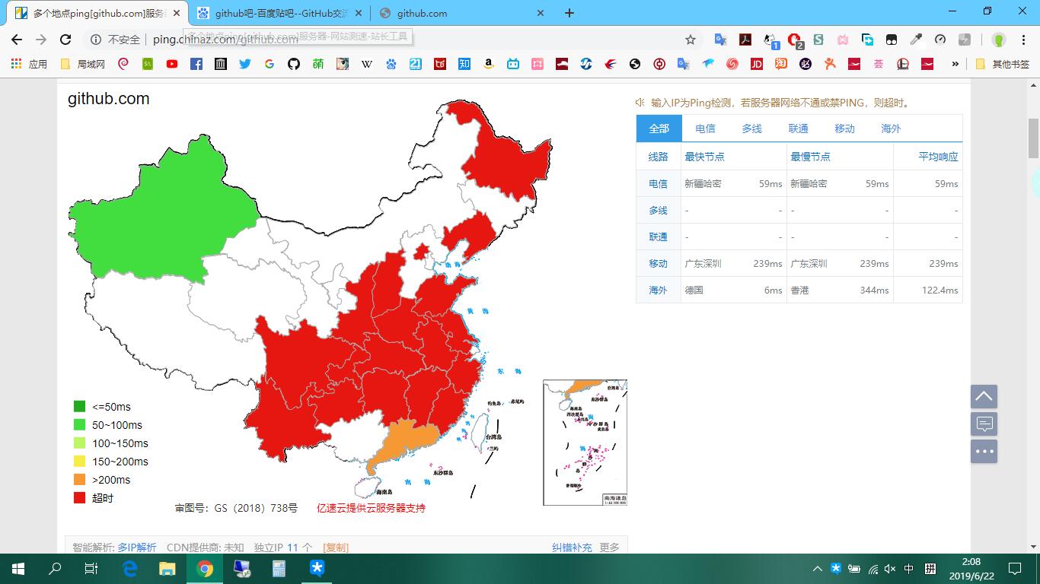Switch to the 全部 tab

coord(659,129)
